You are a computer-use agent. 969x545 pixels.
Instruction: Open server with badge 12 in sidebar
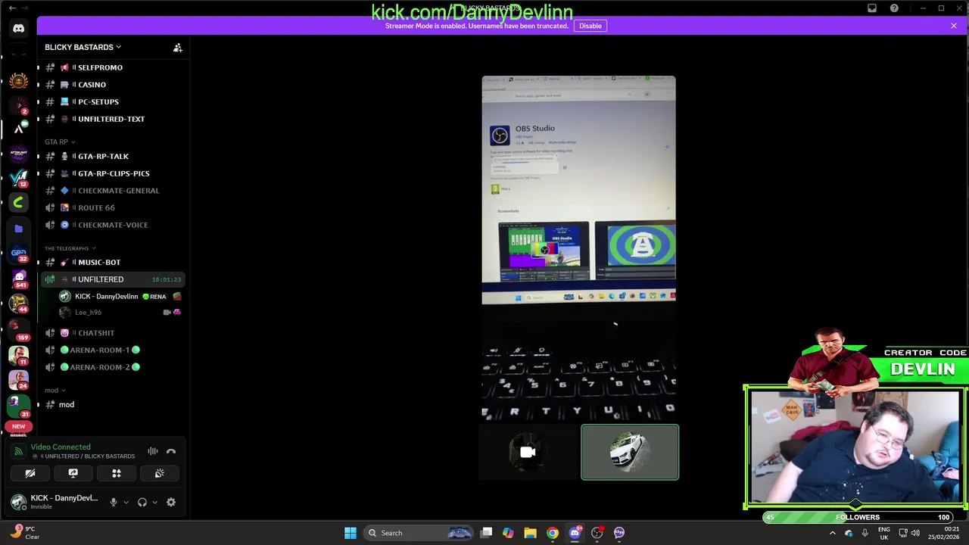pos(18,178)
